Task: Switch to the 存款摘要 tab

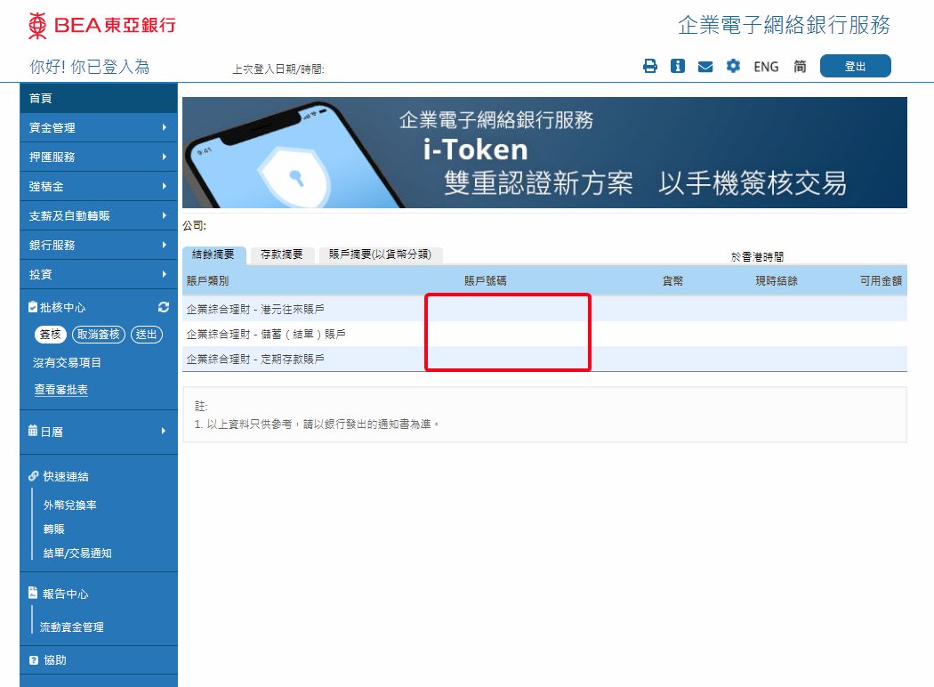Action: pos(282,255)
